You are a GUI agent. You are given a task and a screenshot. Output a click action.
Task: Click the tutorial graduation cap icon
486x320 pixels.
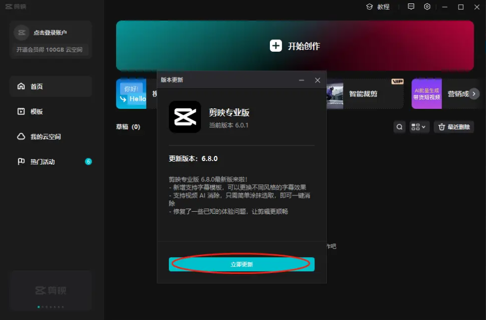pyautogui.click(x=369, y=7)
